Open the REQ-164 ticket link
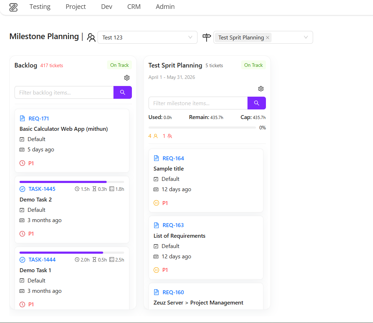Image resolution: width=373 pixels, height=323 pixels. pyautogui.click(x=173, y=158)
